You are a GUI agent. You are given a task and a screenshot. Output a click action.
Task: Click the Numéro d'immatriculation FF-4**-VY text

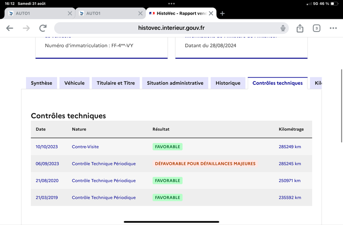[89, 45]
